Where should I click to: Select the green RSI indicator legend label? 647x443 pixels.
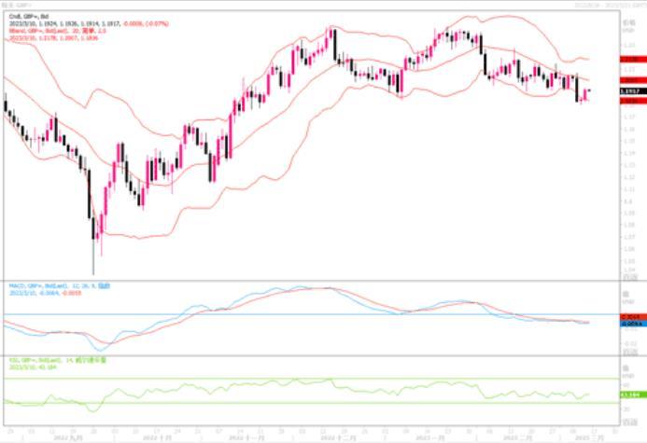click(58, 360)
